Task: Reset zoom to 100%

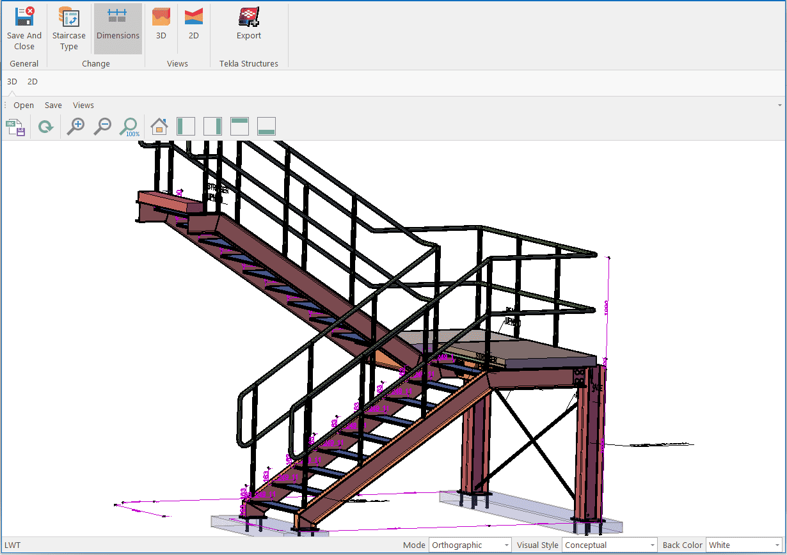Action: (129, 127)
